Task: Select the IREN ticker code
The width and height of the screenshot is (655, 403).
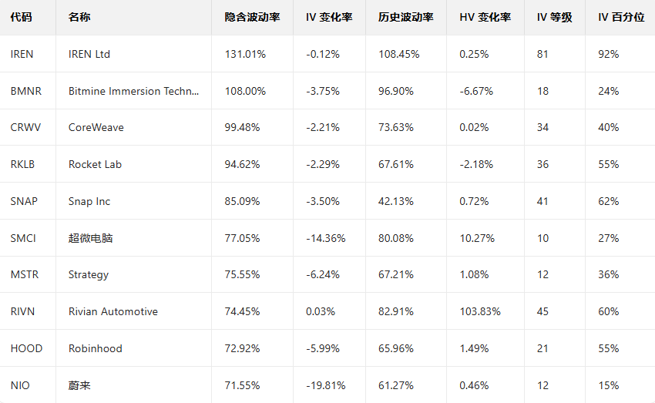Action: click(22, 54)
